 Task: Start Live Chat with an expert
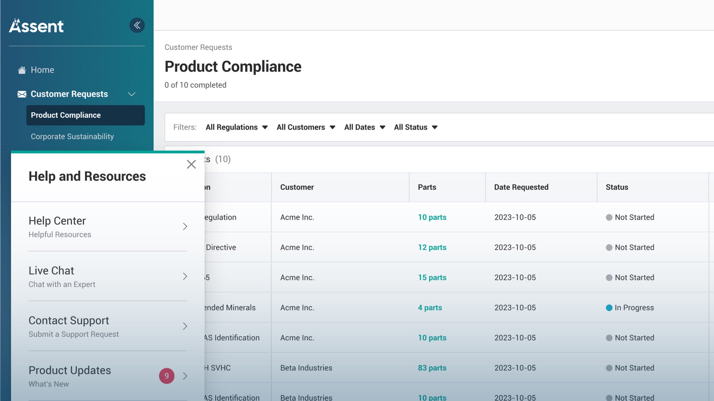coord(108,277)
